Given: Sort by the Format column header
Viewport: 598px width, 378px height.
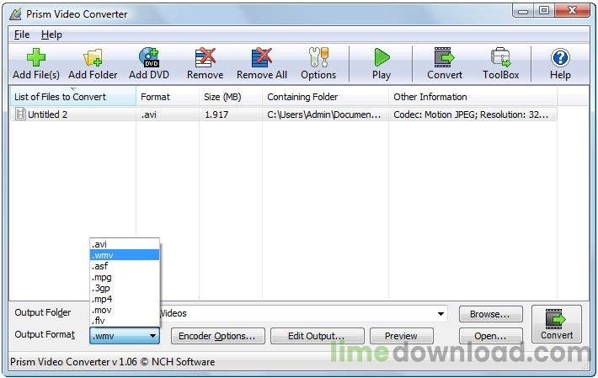Looking at the screenshot, I should point(168,97).
